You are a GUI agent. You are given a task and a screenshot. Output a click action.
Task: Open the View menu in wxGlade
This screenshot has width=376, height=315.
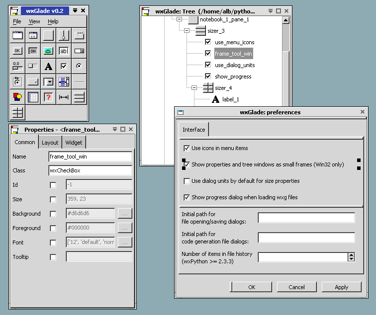(x=34, y=21)
